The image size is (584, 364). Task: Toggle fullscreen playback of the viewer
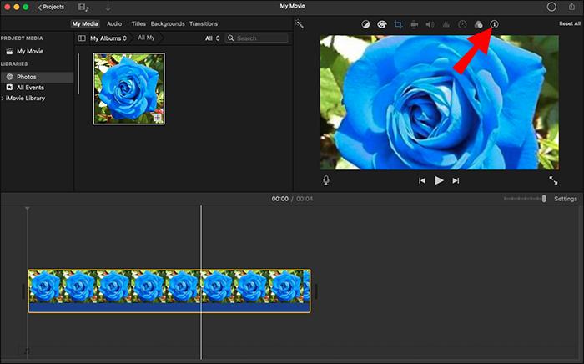click(553, 180)
